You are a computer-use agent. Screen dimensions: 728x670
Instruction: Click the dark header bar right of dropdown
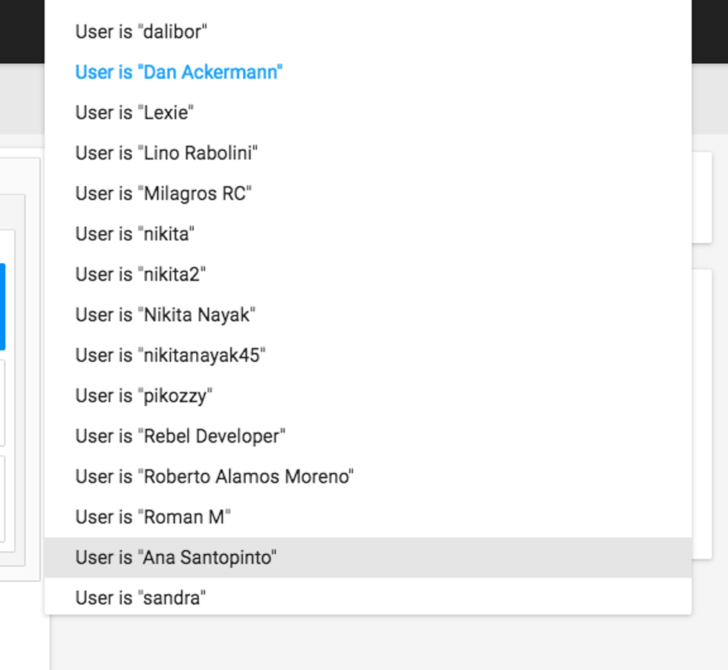click(709, 31)
